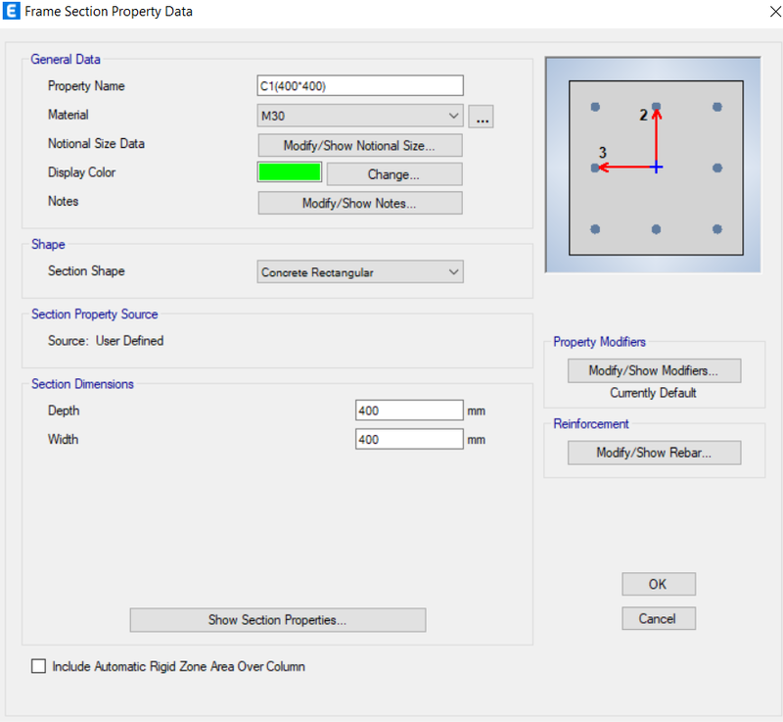
Task: Click the 'Notional Size Data' label
Action: click(96, 143)
